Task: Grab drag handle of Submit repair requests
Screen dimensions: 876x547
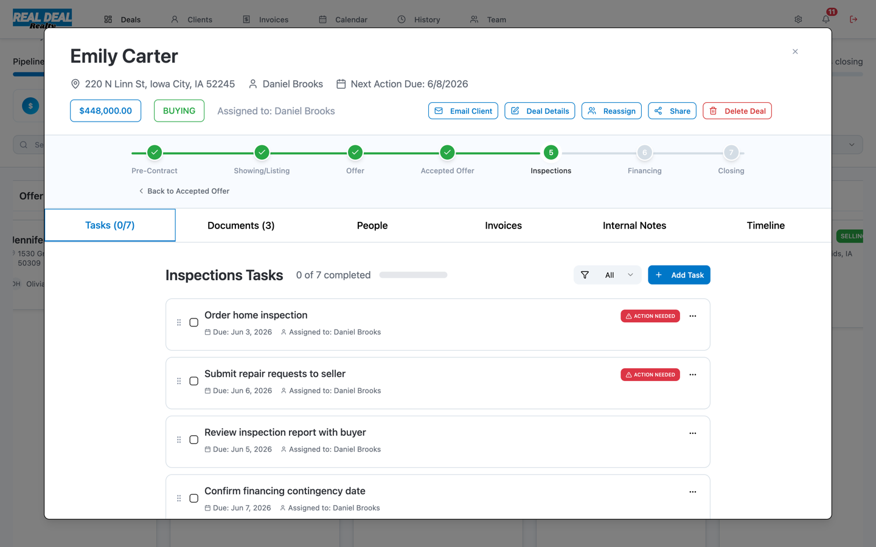Action: pyautogui.click(x=179, y=381)
